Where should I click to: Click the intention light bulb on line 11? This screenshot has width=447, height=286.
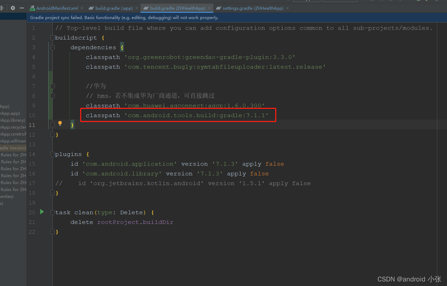coord(59,123)
